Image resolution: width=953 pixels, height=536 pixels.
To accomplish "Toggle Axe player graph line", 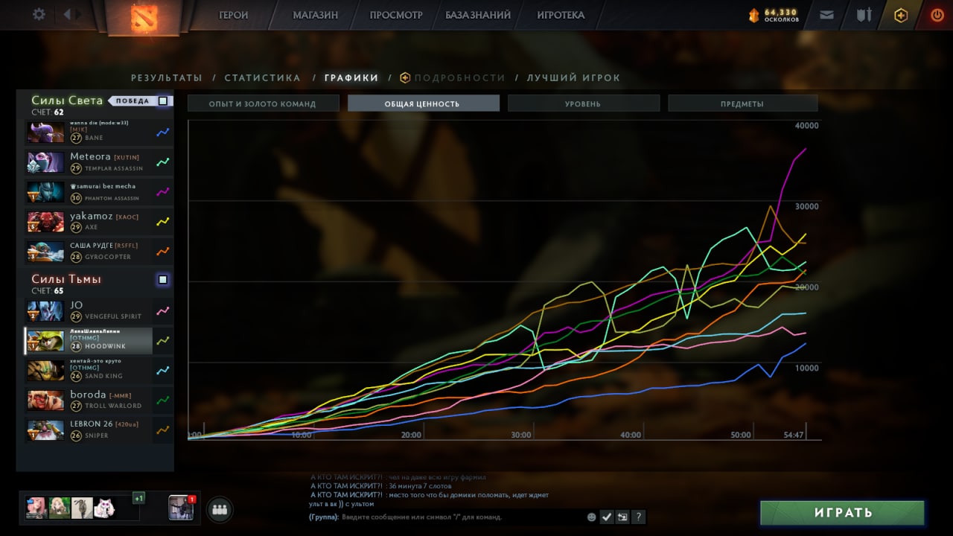I will pos(163,222).
